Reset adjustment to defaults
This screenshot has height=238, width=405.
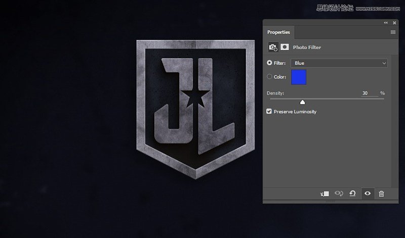(352, 194)
